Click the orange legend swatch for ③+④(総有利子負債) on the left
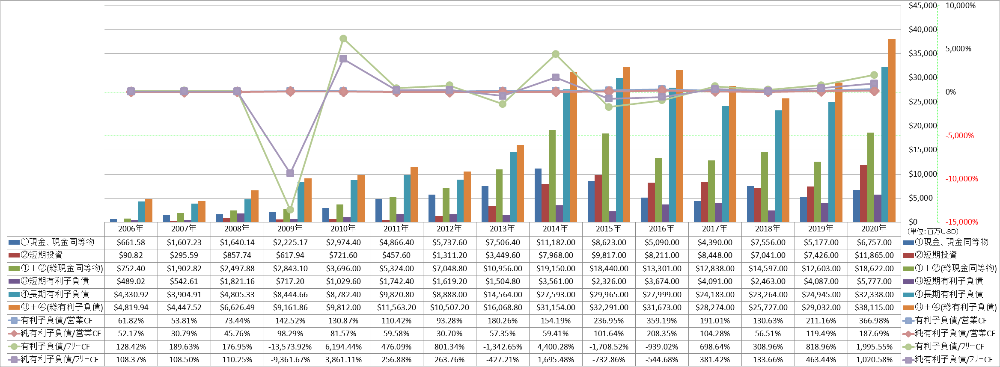The width and height of the screenshot is (1000, 367). click(14, 308)
